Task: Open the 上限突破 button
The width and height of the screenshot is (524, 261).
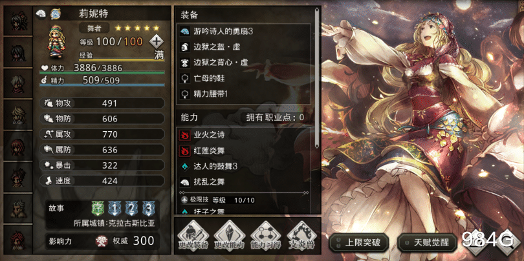Action: click(x=359, y=242)
